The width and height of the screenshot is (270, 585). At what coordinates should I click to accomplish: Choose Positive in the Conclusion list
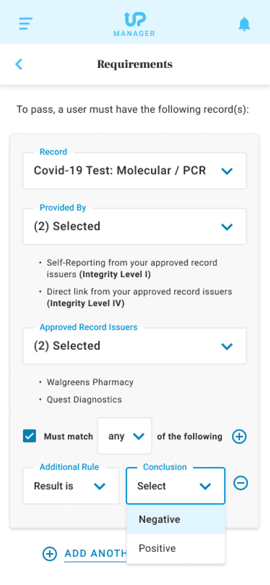coord(176,548)
